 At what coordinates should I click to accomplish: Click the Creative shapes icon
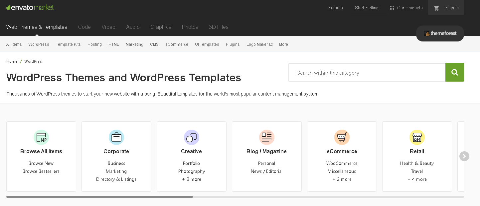tap(192, 137)
